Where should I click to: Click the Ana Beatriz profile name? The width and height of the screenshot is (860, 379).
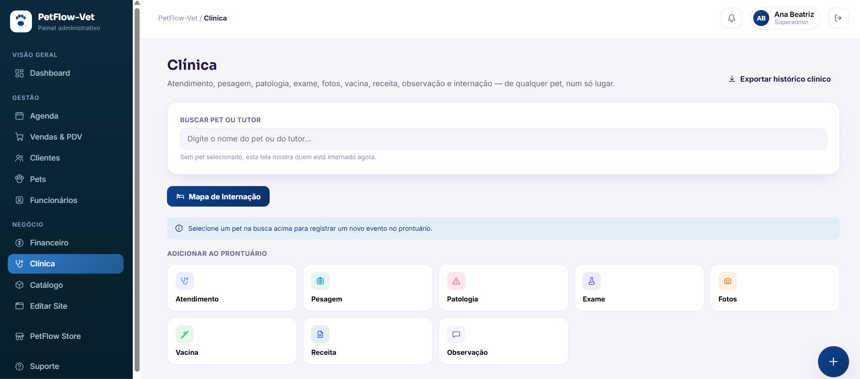794,15
